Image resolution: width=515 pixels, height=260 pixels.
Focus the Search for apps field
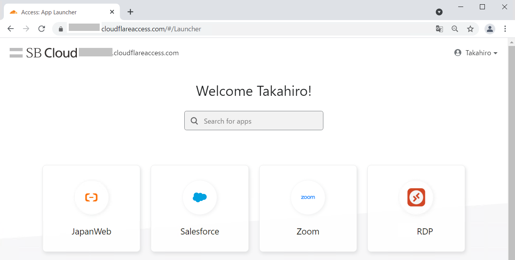pyautogui.click(x=254, y=121)
